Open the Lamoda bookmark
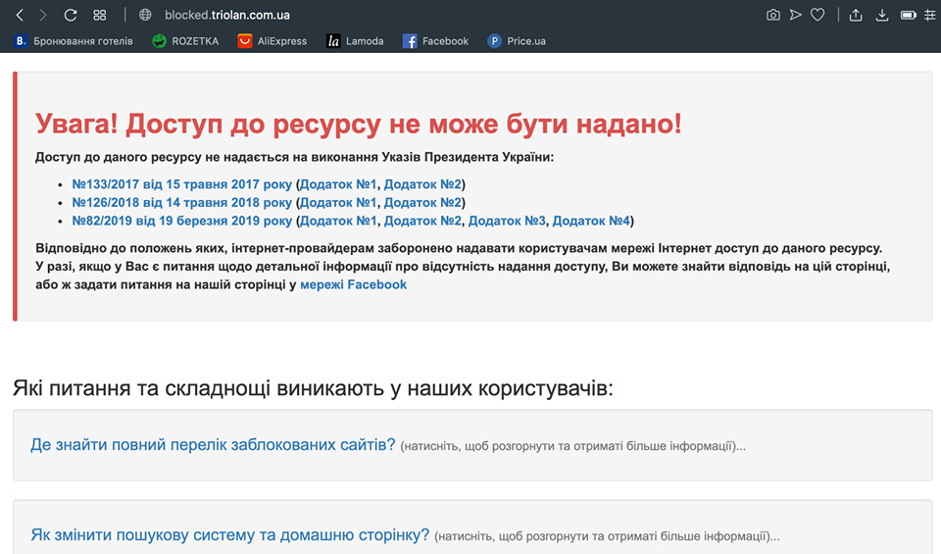The height and width of the screenshot is (554, 941). tap(355, 41)
